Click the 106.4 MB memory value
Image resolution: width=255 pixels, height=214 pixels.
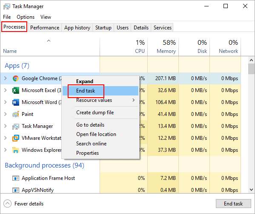[166, 102]
